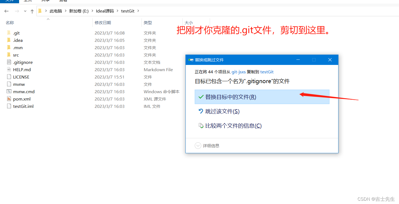
Task: Go up one folder level arrow
Action: tap(32, 11)
